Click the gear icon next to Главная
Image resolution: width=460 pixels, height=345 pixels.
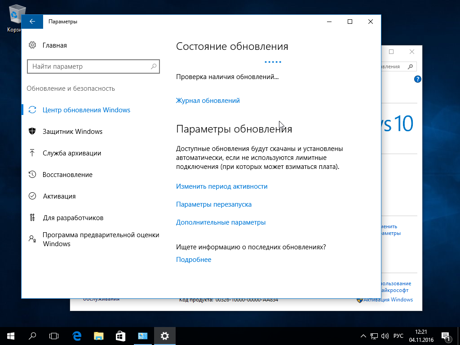click(x=32, y=45)
